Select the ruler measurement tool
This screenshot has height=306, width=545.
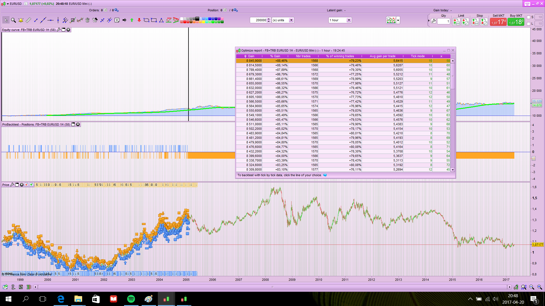click(28, 20)
